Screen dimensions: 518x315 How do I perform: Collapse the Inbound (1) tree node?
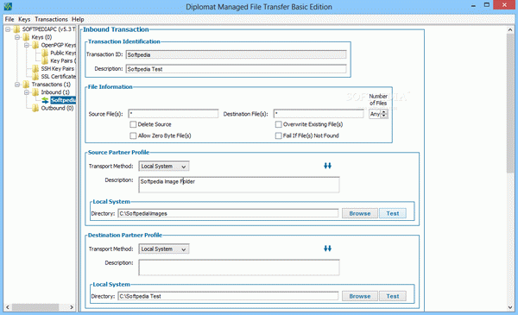pos(27,92)
